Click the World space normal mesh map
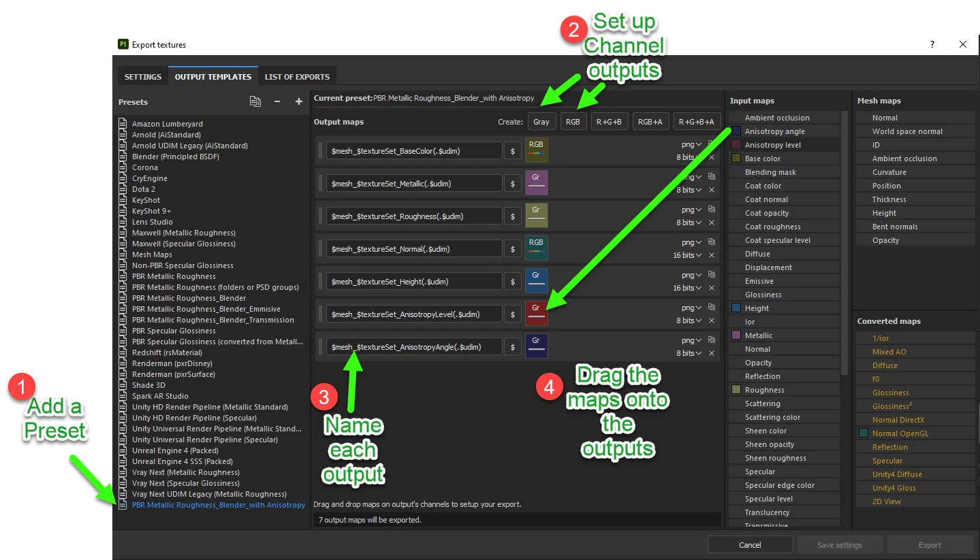Screen dimensions: 980x560 click(x=915, y=131)
